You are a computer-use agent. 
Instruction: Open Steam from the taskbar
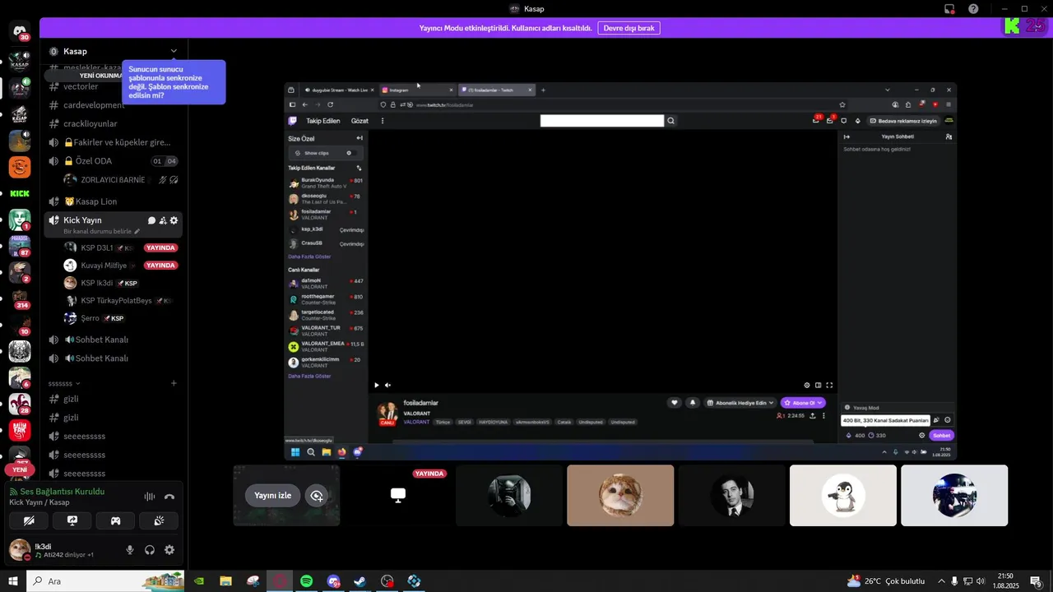(360, 581)
